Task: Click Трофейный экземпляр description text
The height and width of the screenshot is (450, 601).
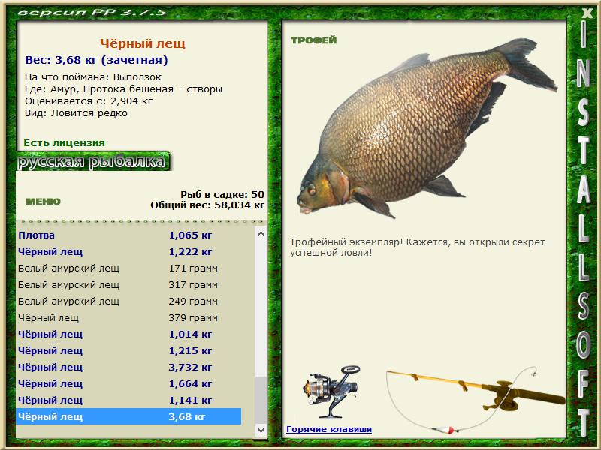Action: (417, 247)
